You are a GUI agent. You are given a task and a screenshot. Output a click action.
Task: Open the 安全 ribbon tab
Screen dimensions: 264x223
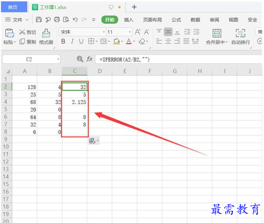252,20
